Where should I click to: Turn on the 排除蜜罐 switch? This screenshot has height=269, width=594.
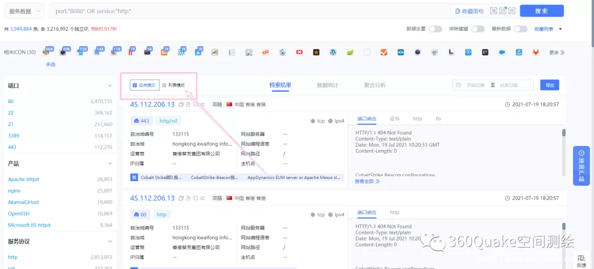coord(477,29)
